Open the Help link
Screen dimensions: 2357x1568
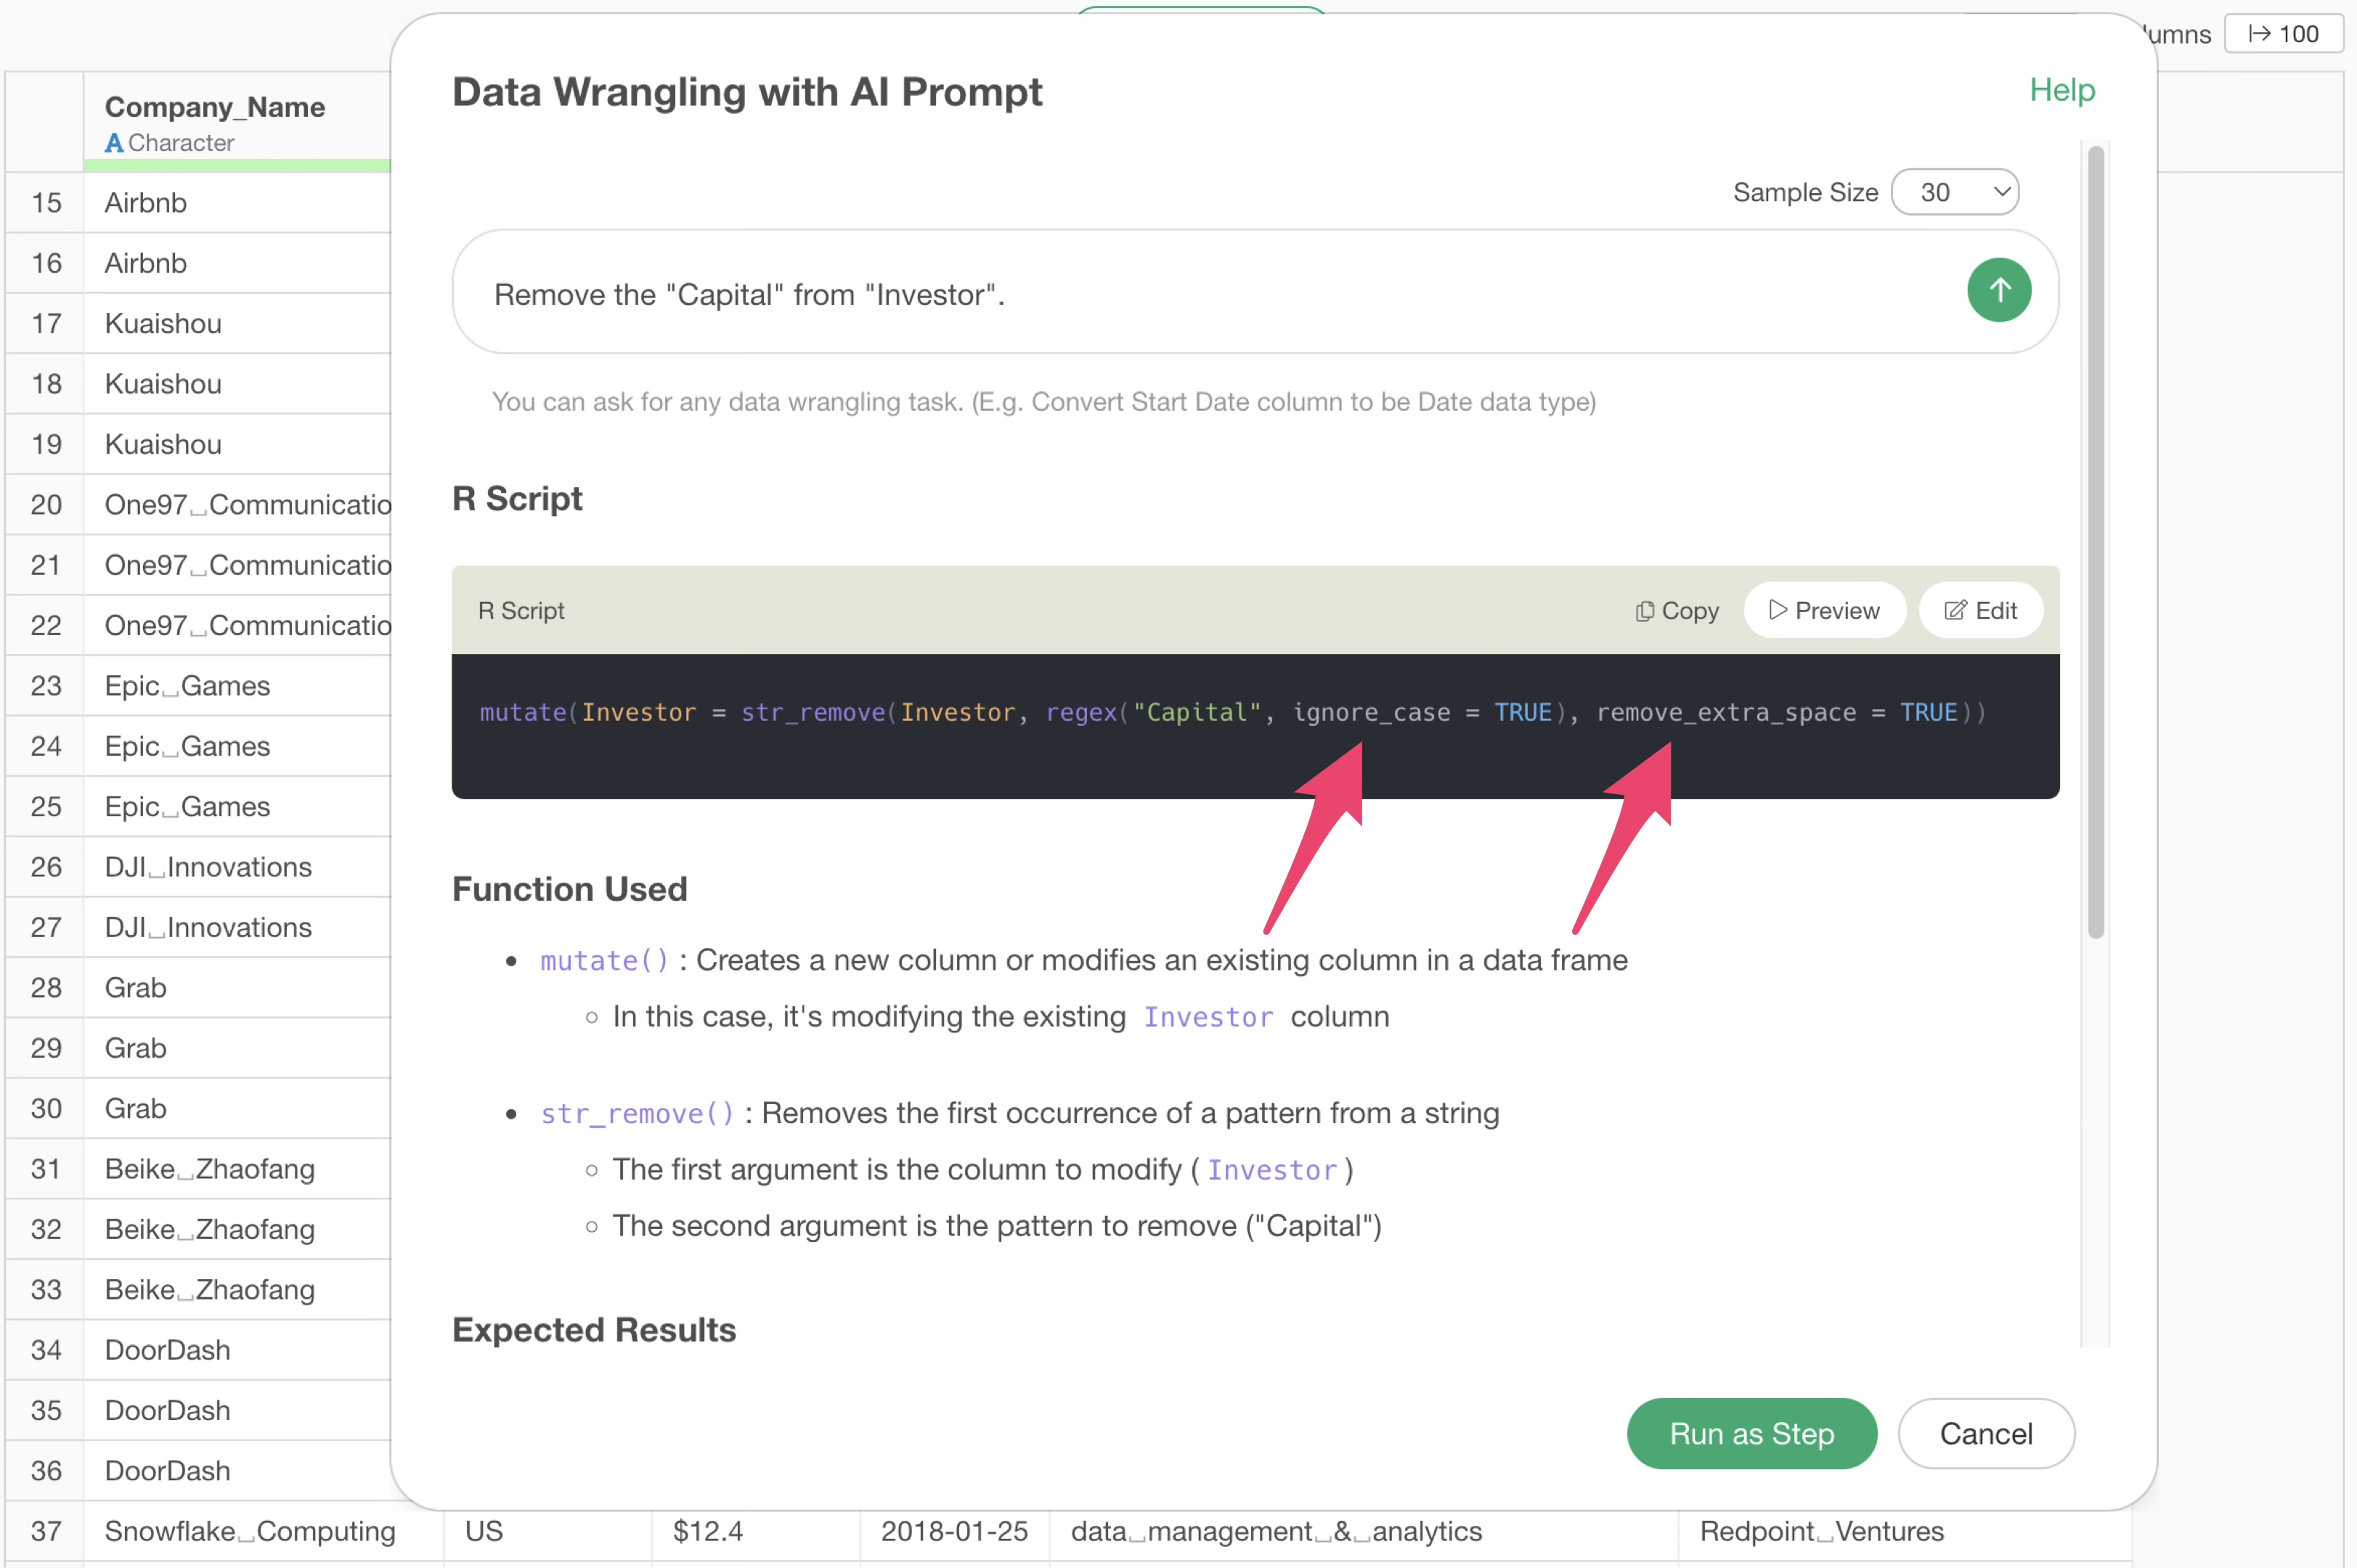2061,90
